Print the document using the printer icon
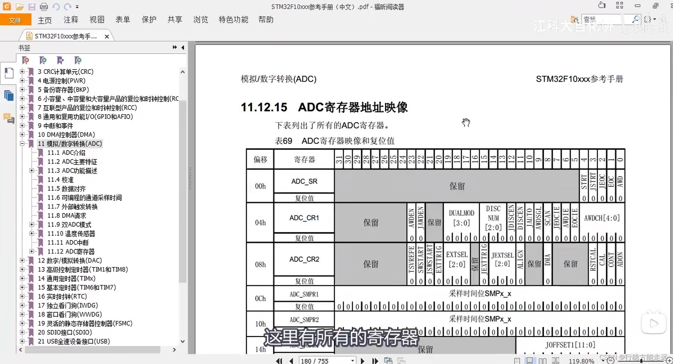The image size is (673, 364). (44, 6)
